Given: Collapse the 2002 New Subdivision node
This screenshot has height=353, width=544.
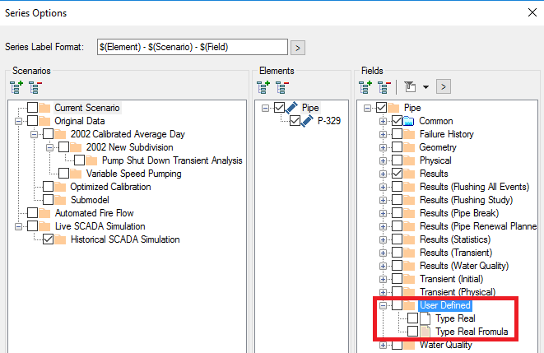Looking at the screenshot, I should coord(49,148).
